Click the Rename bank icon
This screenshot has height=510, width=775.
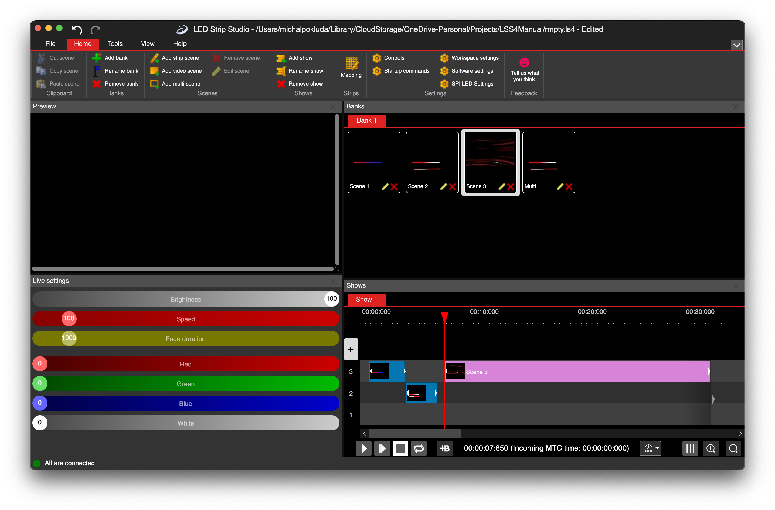coord(96,71)
